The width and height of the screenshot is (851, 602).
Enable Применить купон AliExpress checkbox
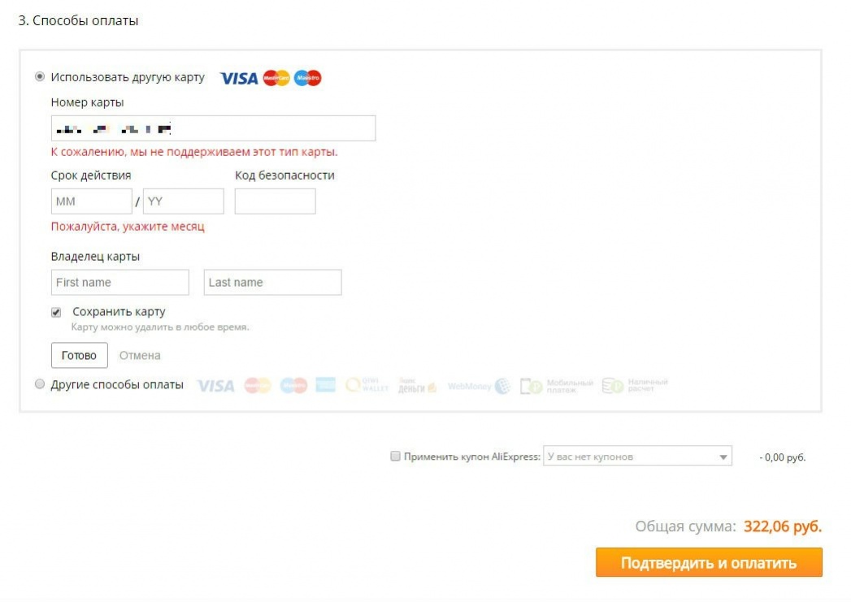click(x=395, y=456)
